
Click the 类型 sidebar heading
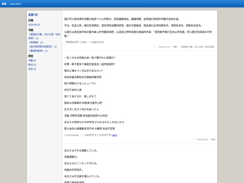pyautogui.click(x=31, y=56)
